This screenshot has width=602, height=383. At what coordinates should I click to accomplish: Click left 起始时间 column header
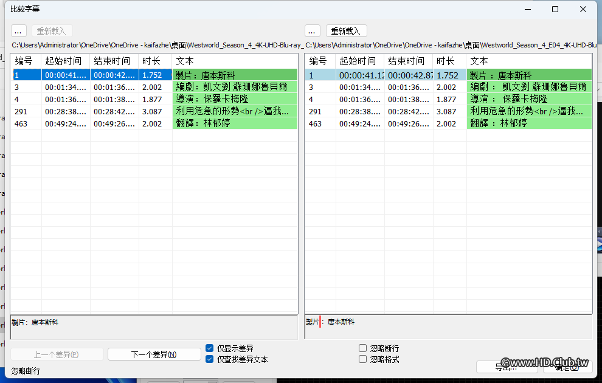coord(66,61)
